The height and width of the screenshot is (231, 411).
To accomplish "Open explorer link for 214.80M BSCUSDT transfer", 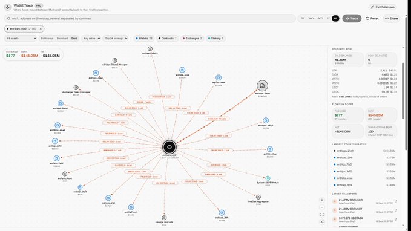I will click(x=396, y=210).
